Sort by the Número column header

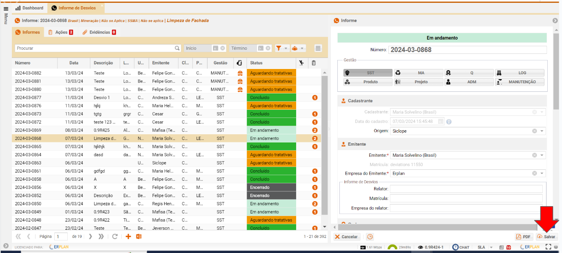point(34,63)
